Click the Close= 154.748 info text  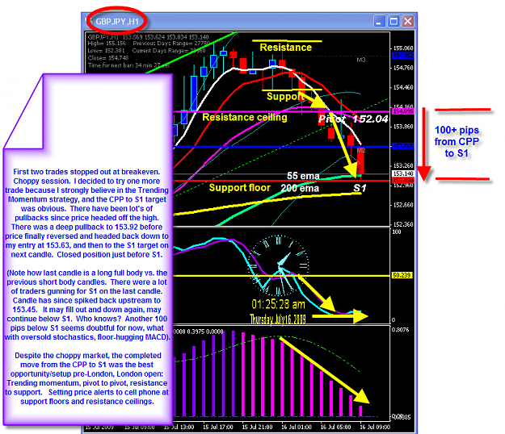108,58
